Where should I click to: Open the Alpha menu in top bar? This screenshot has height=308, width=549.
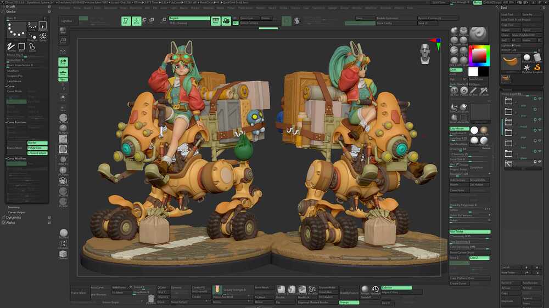pos(77,7)
